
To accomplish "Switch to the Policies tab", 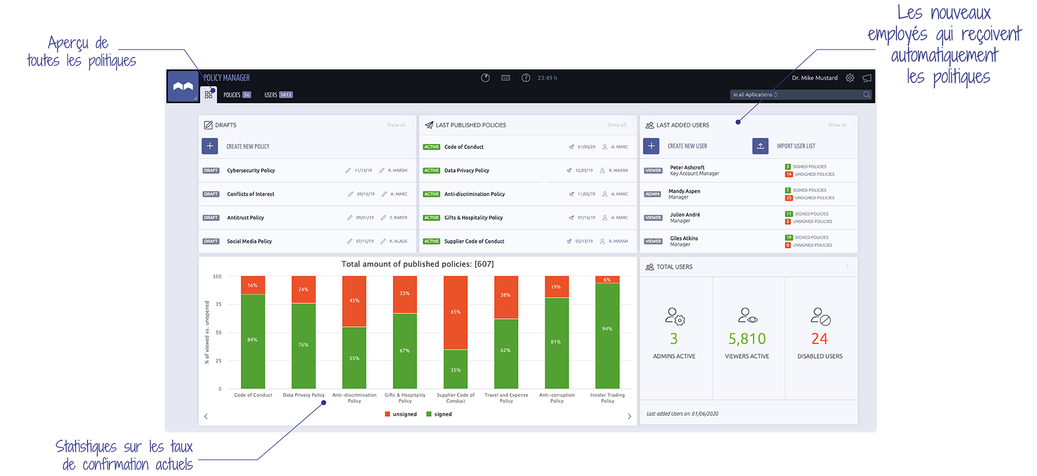I will (x=237, y=95).
